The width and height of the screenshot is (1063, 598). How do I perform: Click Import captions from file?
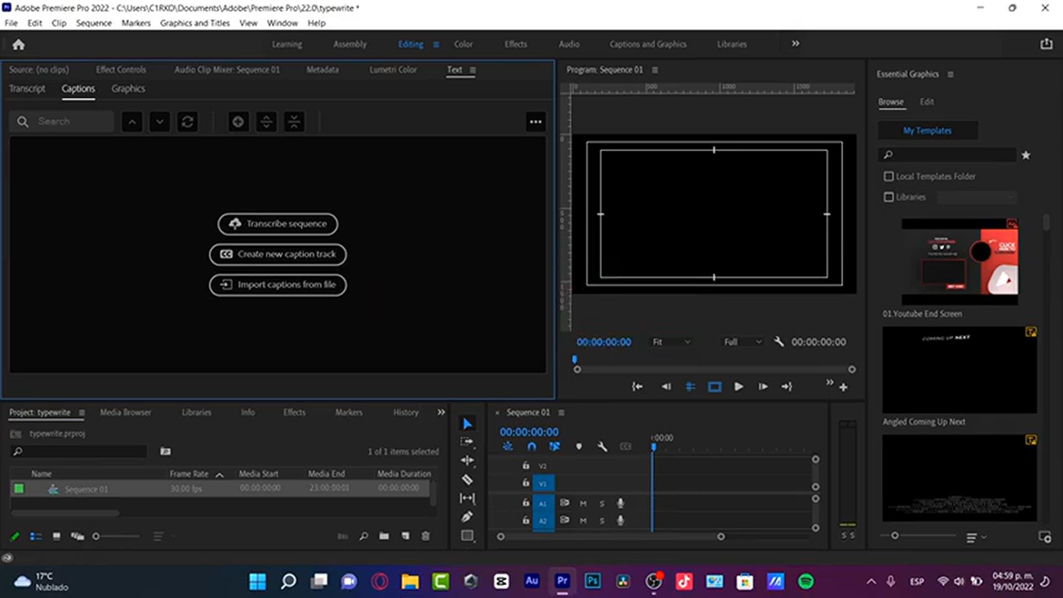coord(278,285)
